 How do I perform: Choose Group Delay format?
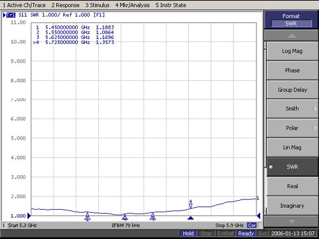click(x=292, y=90)
